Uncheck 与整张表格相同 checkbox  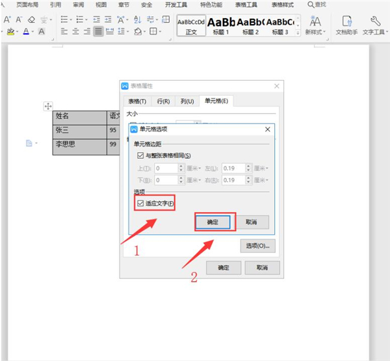tap(140, 155)
